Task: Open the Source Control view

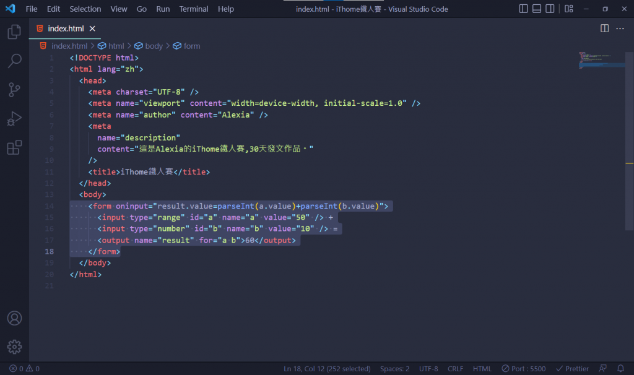Action: 14,90
